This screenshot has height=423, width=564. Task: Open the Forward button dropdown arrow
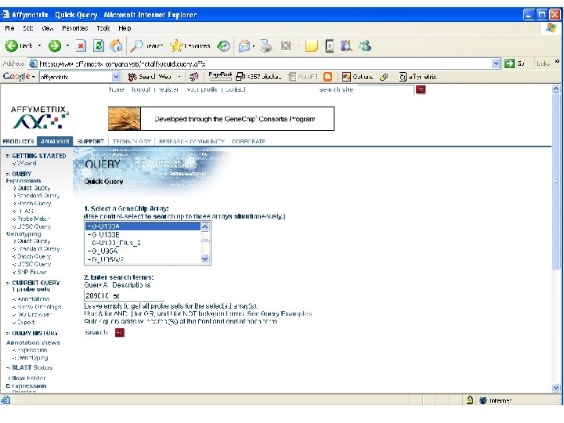point(67,45)
